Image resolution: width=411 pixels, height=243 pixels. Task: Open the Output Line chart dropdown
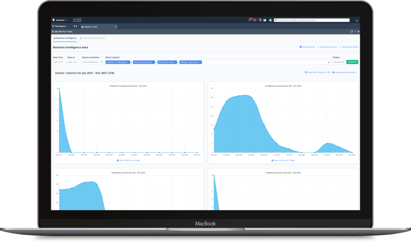[338, 62]
